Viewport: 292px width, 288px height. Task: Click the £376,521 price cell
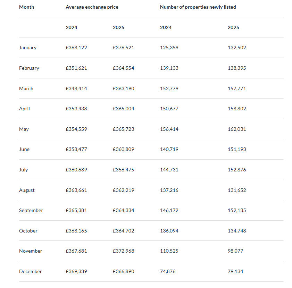tap(123, 48)
